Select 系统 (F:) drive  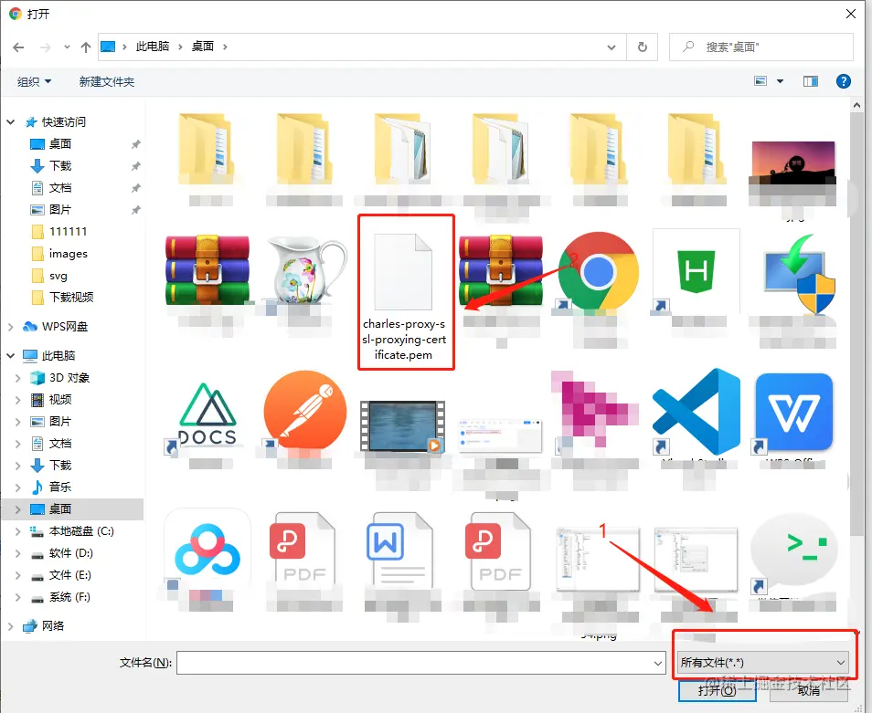pyautogui.click(x=69, y=597)
